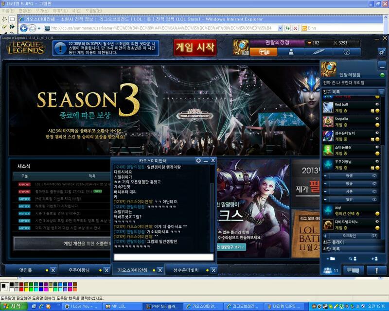
Task: Open the Internet Explorer address bar dropdown
Action: pyautogui.click(x=280, y=28)
